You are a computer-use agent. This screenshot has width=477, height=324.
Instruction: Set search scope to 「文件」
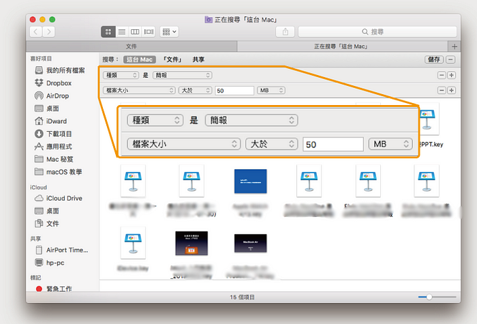[x=173, y=59]
